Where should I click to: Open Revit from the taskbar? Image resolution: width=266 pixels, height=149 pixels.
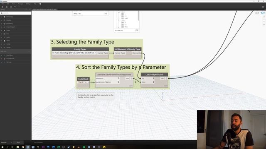pos(28,147)
